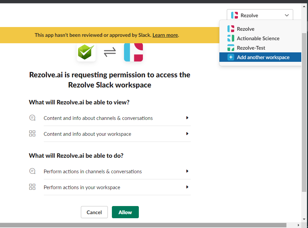Click the chat bubble icon beside channels content
Screen dimensions: 308x228
point(32,118)
